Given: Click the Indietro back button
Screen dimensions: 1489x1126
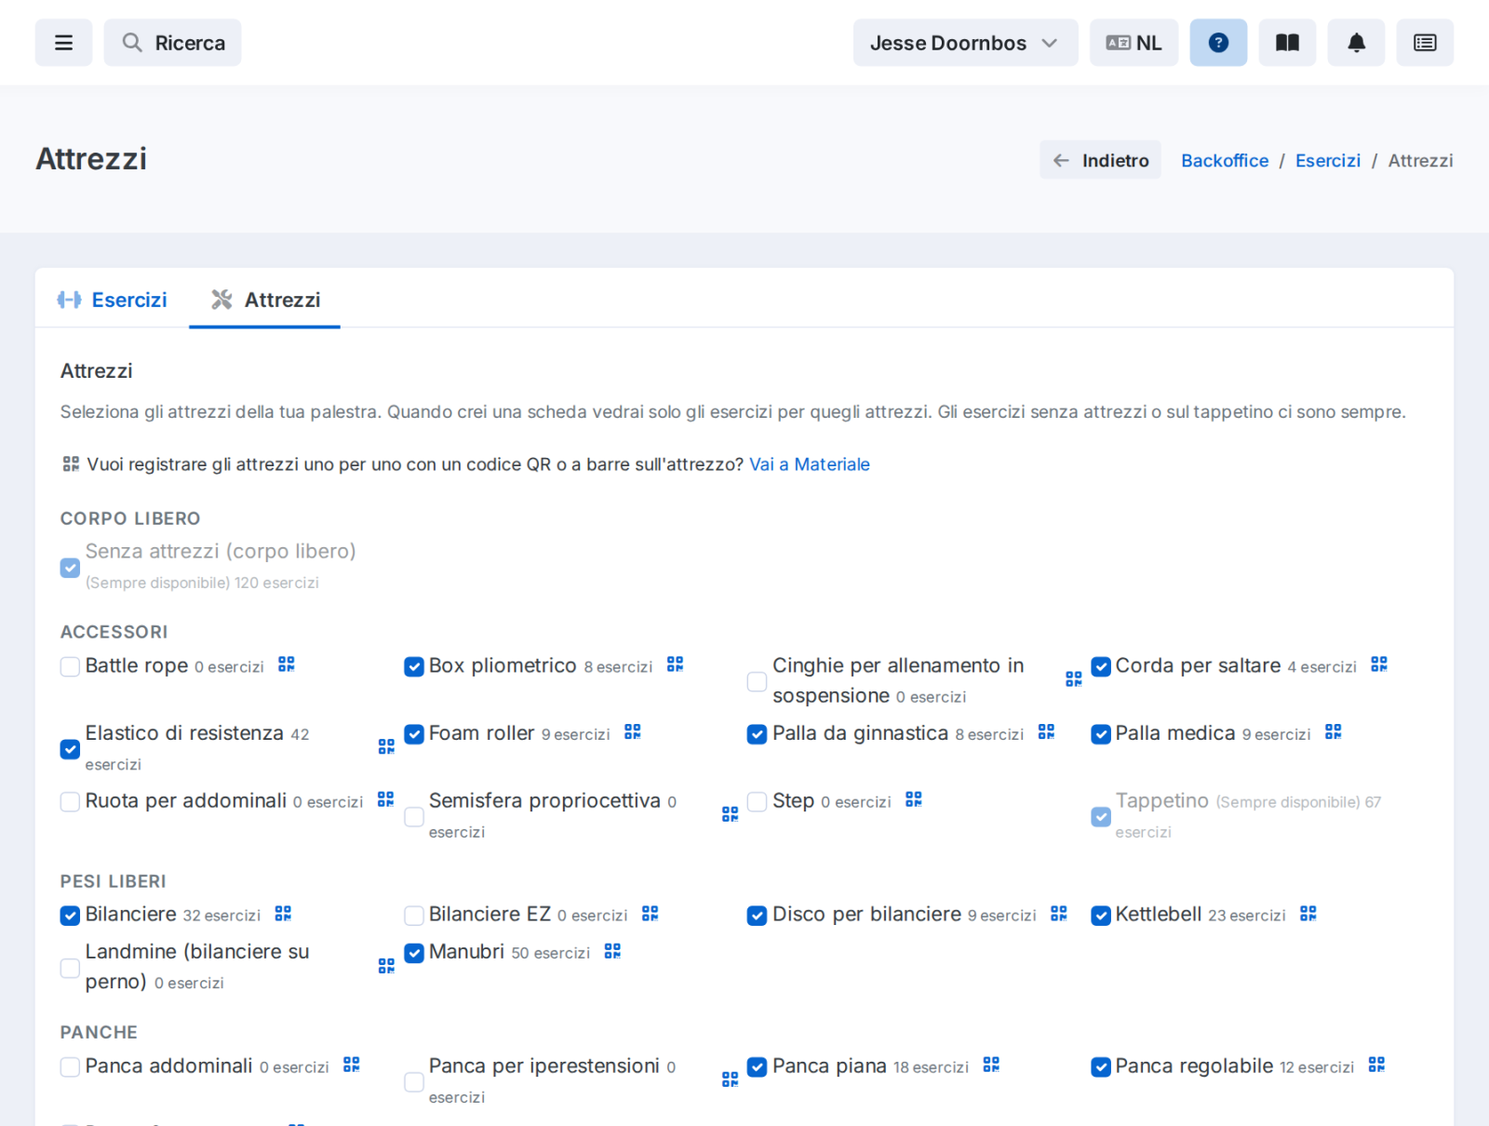Looking at the screenshot, I should click(x=1100, y=160).
